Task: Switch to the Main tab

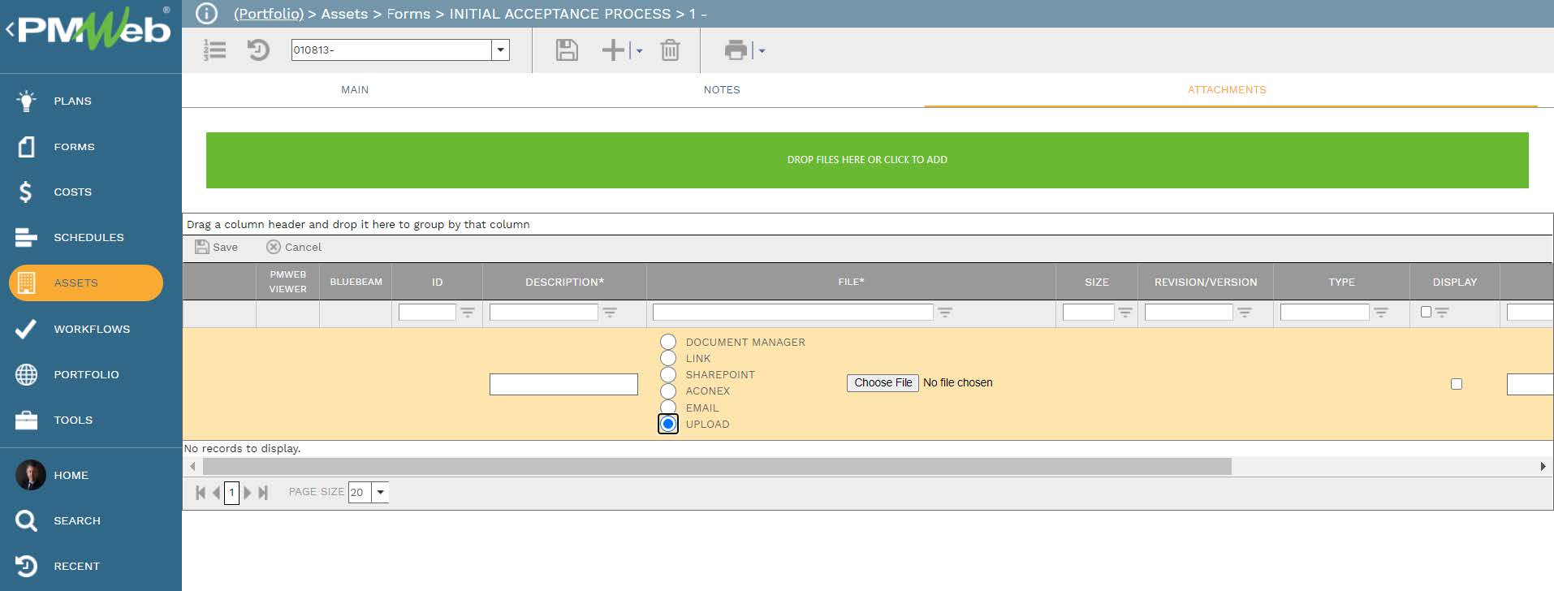Action: pyautogui.click(x=355, y=90)
